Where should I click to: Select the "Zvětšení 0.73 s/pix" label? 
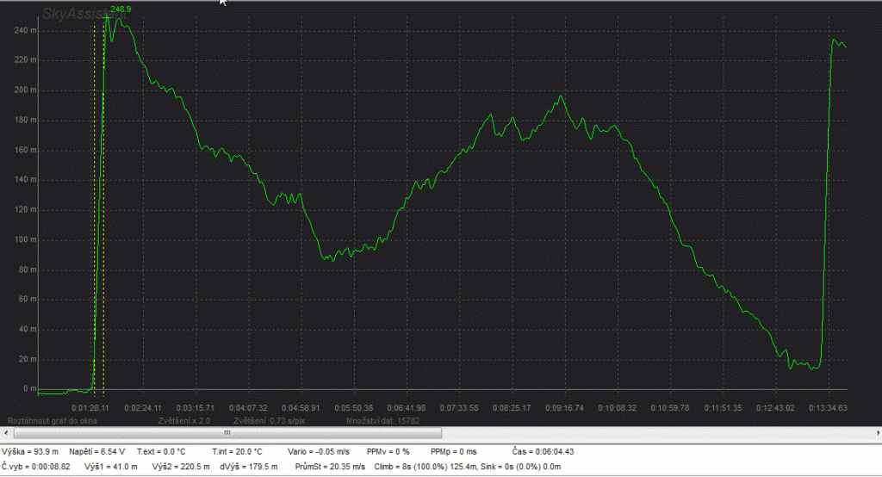click(x=266, y=421)
